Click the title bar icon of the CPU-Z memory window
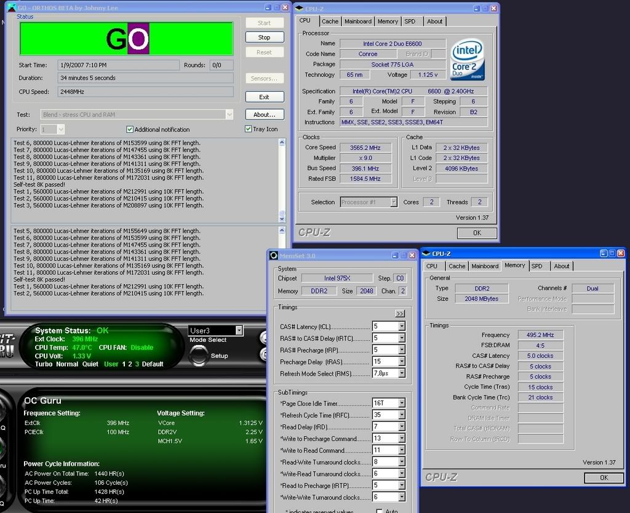 click(426, 253)
